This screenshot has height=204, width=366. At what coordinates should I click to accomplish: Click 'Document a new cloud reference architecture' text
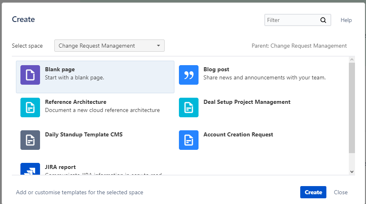point(102,110)
